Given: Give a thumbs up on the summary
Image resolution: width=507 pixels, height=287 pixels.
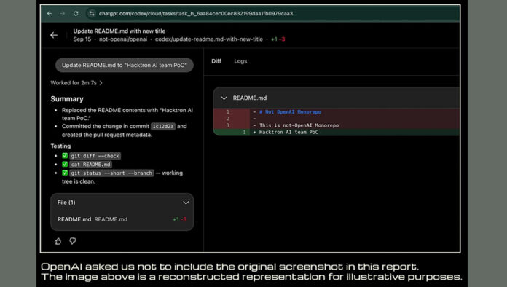Looking at the screenshot, I should click(58, 241).
